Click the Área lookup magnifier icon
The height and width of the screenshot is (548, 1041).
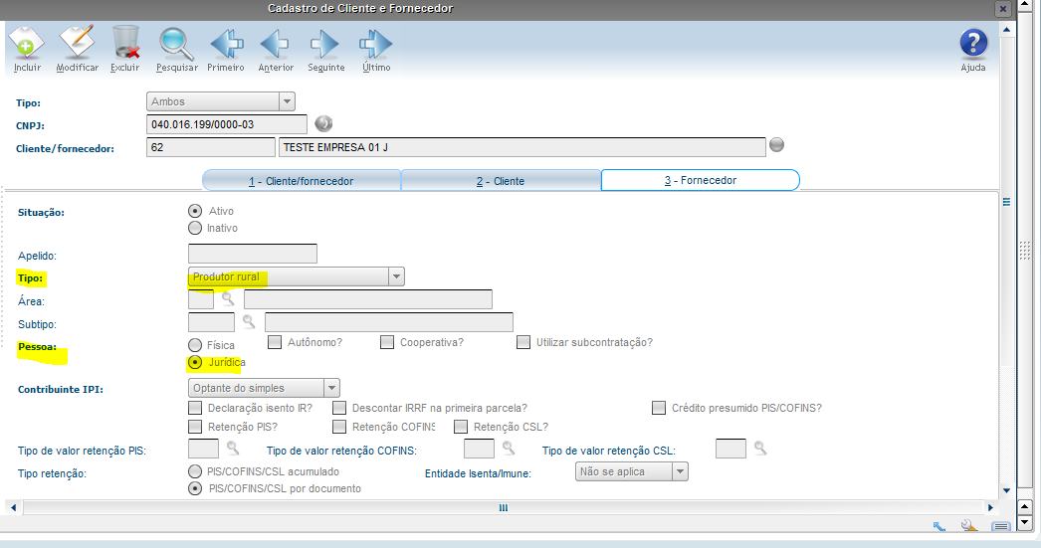(228, 299)
